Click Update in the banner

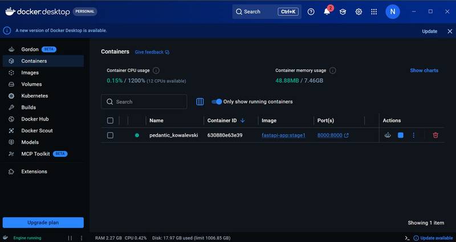coord(430,31)
